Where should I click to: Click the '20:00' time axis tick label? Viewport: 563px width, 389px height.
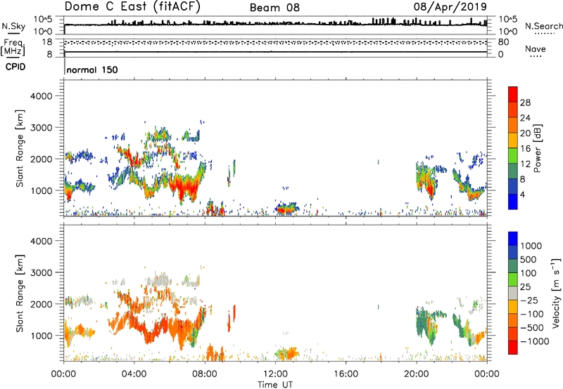(417, 374)
